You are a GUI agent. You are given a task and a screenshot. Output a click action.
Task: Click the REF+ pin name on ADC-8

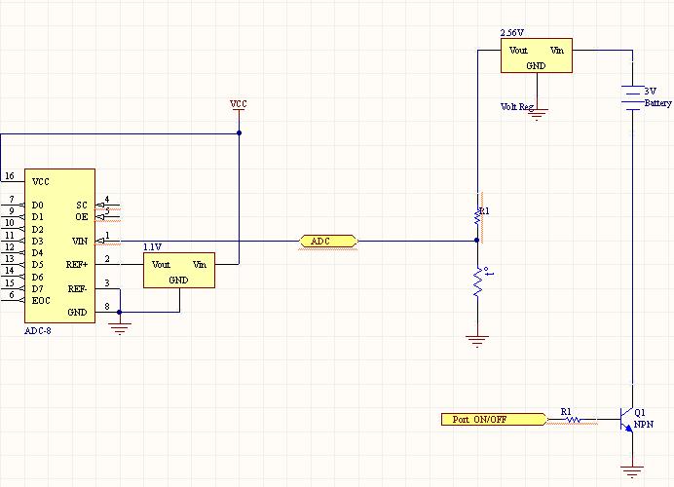tap(77, 264)
